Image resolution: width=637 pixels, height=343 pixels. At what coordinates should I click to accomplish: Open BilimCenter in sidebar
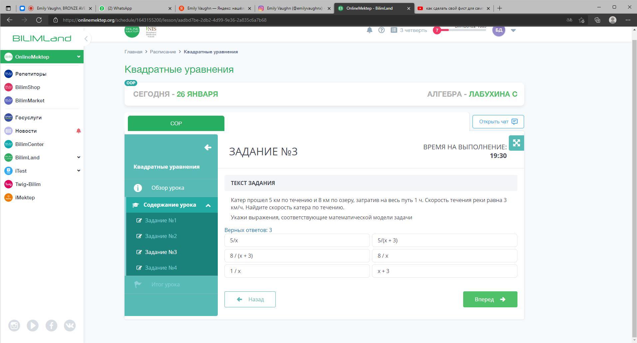[x=29, y=144]
